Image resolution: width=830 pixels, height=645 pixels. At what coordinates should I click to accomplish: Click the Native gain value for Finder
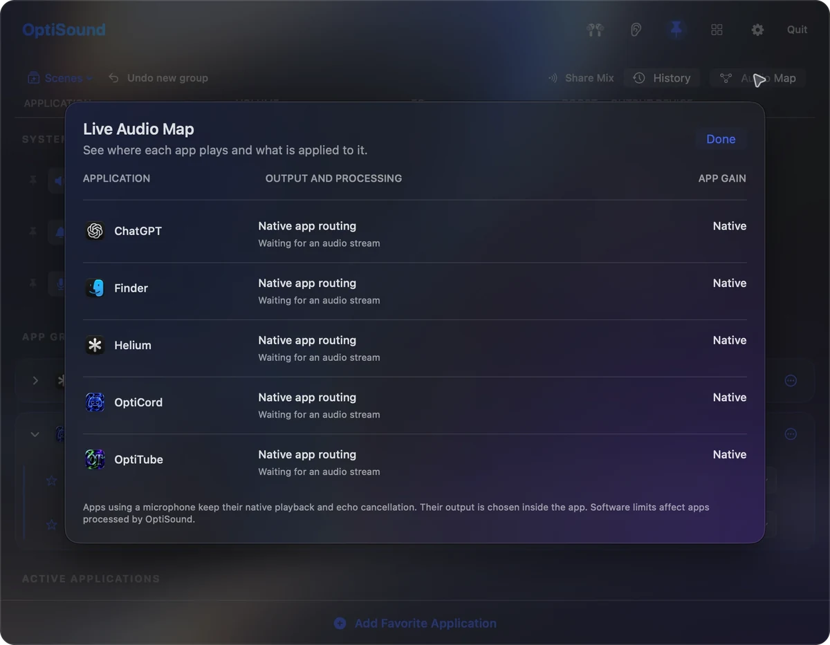click(x=730, y=283)
